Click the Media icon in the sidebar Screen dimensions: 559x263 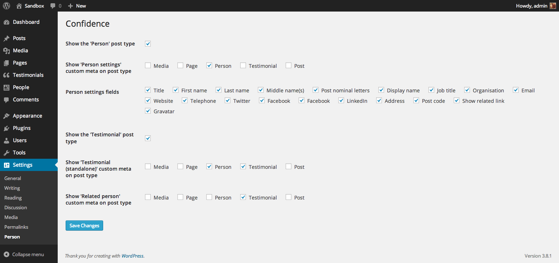point(6,51)
